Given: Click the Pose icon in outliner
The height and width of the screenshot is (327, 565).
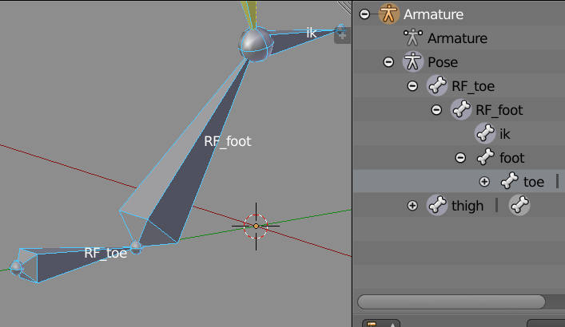Looking at the screenshot, I should 413,61.
